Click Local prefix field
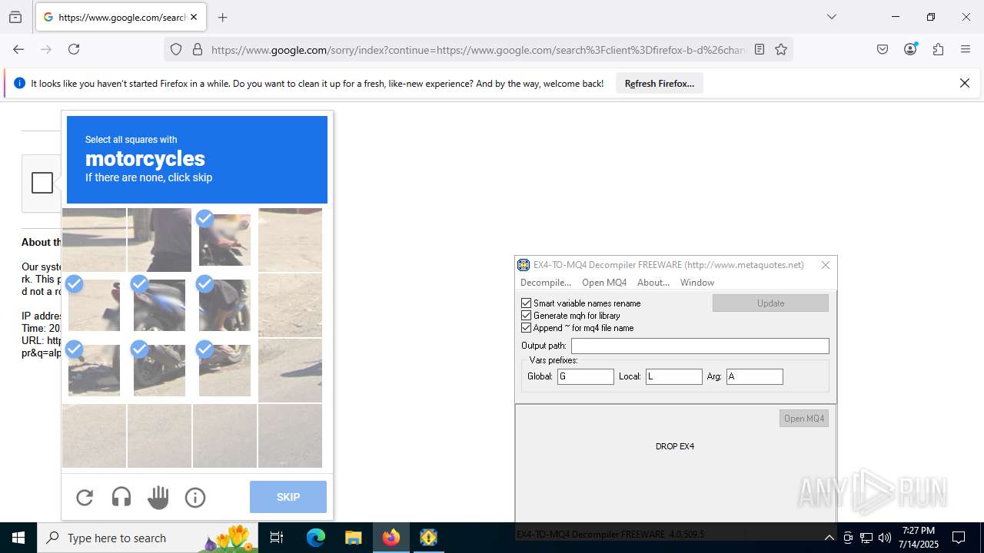The width and height of the screenshot is (984, 553). 673,376
